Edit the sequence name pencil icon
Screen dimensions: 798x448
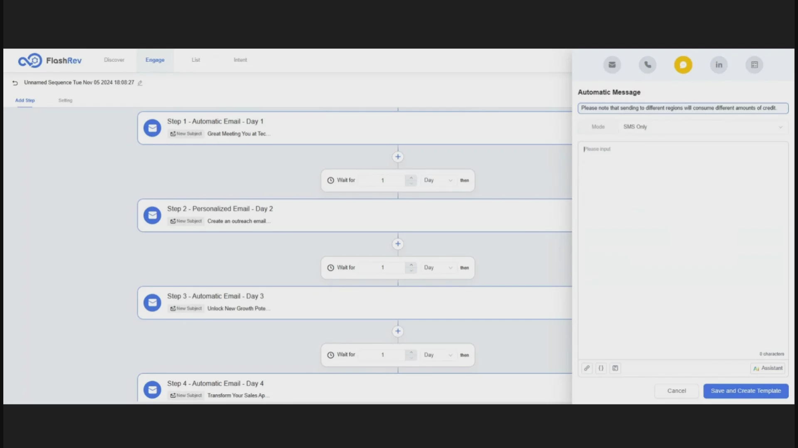coord(140,83)
